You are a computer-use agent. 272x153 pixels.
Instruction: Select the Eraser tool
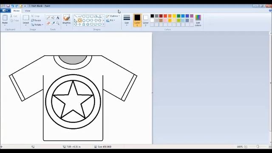pos(48,23)
